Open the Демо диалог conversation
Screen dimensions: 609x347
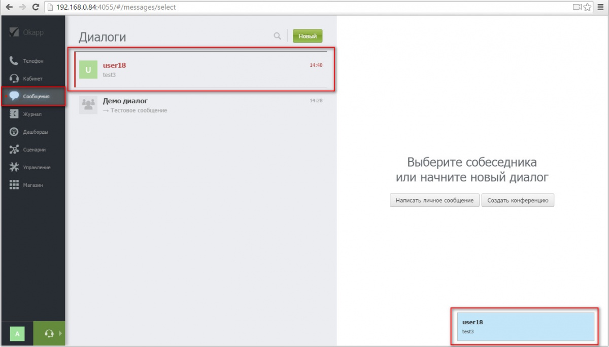click(x=203, y=105)
